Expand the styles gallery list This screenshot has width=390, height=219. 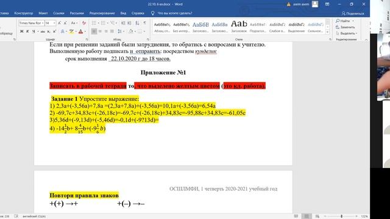point(328,32)
